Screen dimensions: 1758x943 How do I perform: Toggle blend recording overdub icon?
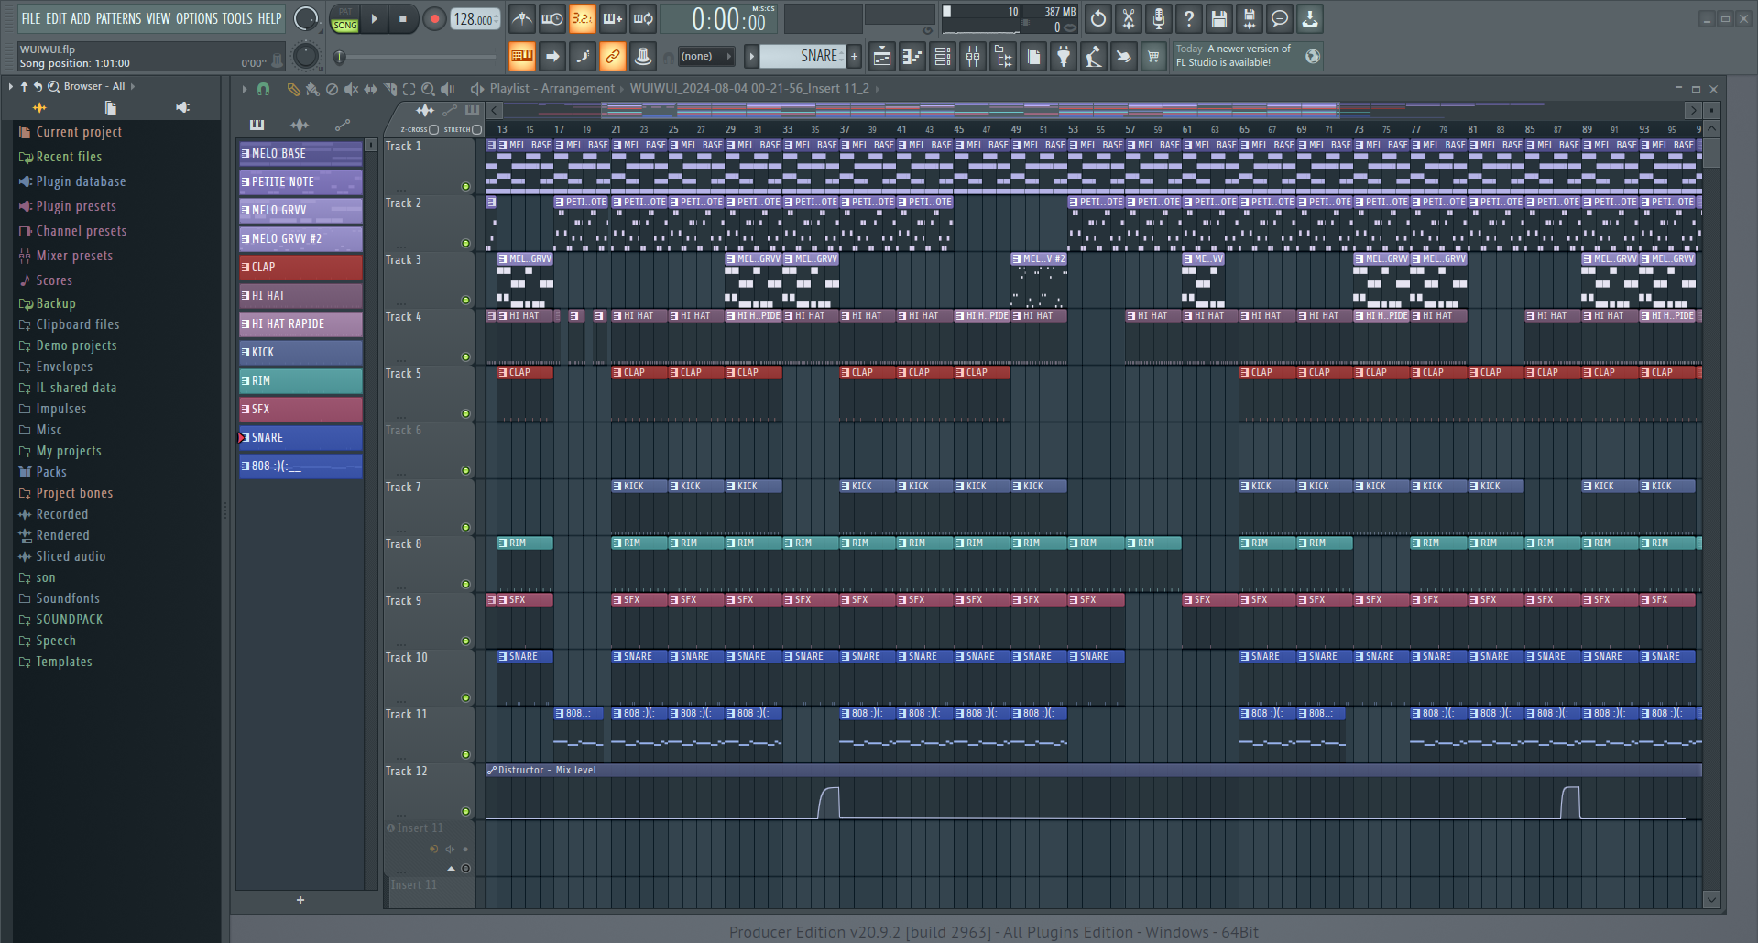pos(613,18)
